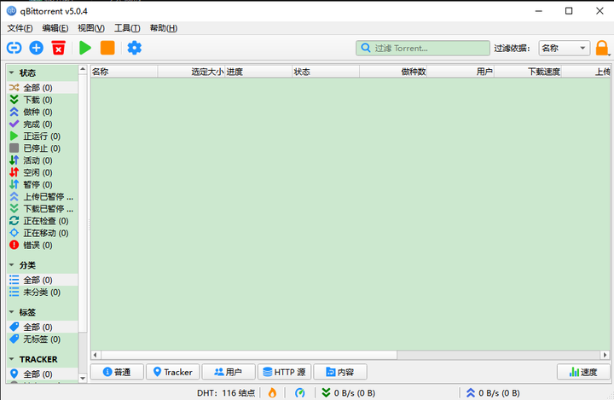This screenshot has width=614, height=400.
Task: Click the green start torrent icon
Action: (85, 49)
